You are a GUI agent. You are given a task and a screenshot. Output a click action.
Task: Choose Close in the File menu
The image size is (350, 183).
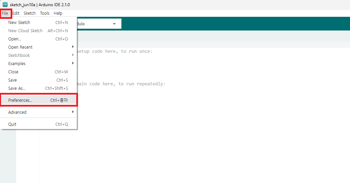pyautogui.click(x=38, y=72)
